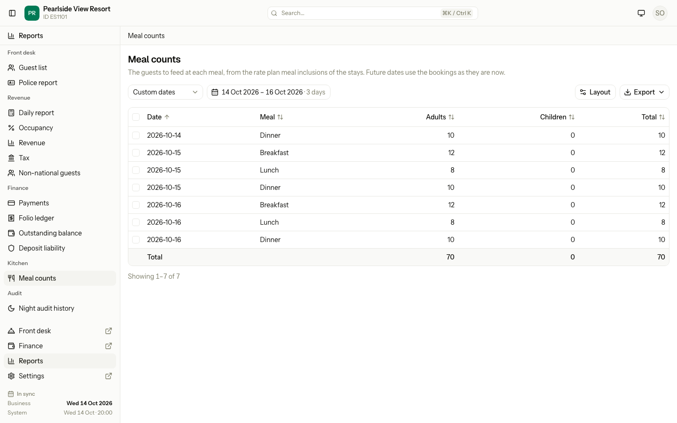Open the SO user avatar

pyautogui.click(x=660, y=13)
